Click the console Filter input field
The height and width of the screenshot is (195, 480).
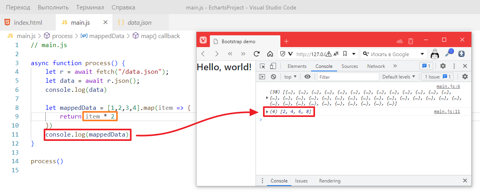click(x=348, y=77)
